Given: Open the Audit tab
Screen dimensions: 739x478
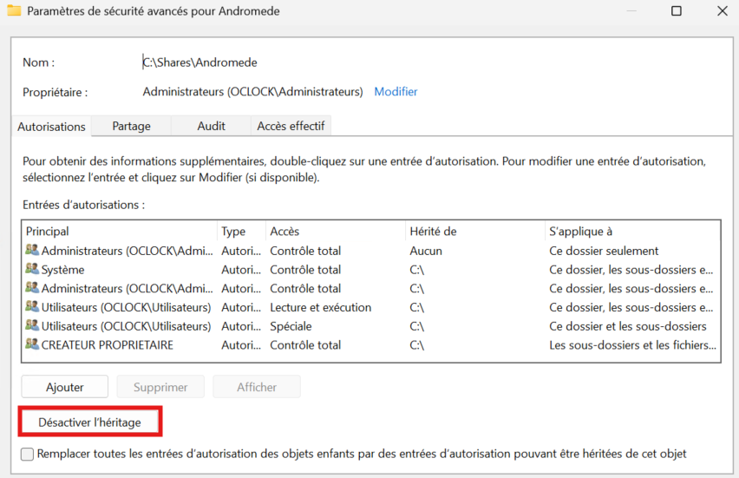Looking at the screenshot, I should click(x=211, y=126).
